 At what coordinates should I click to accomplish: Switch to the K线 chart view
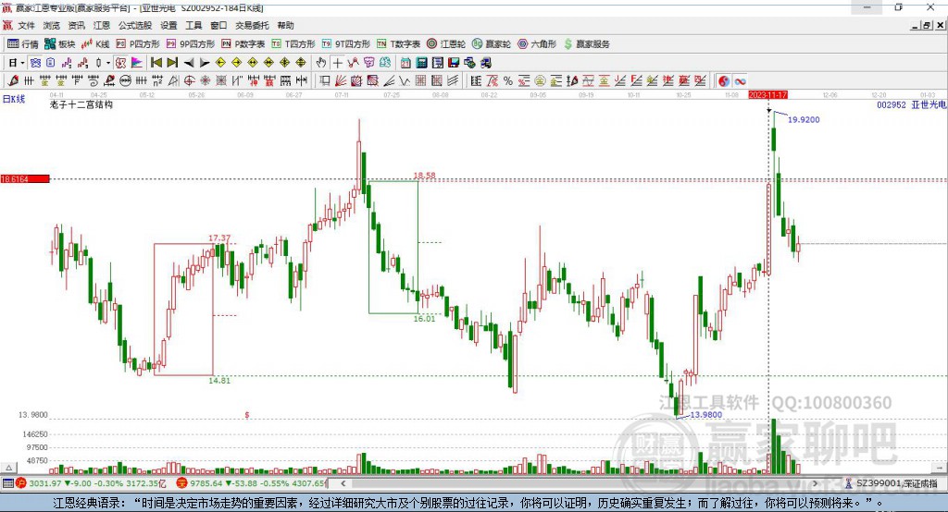coord(95,44)
